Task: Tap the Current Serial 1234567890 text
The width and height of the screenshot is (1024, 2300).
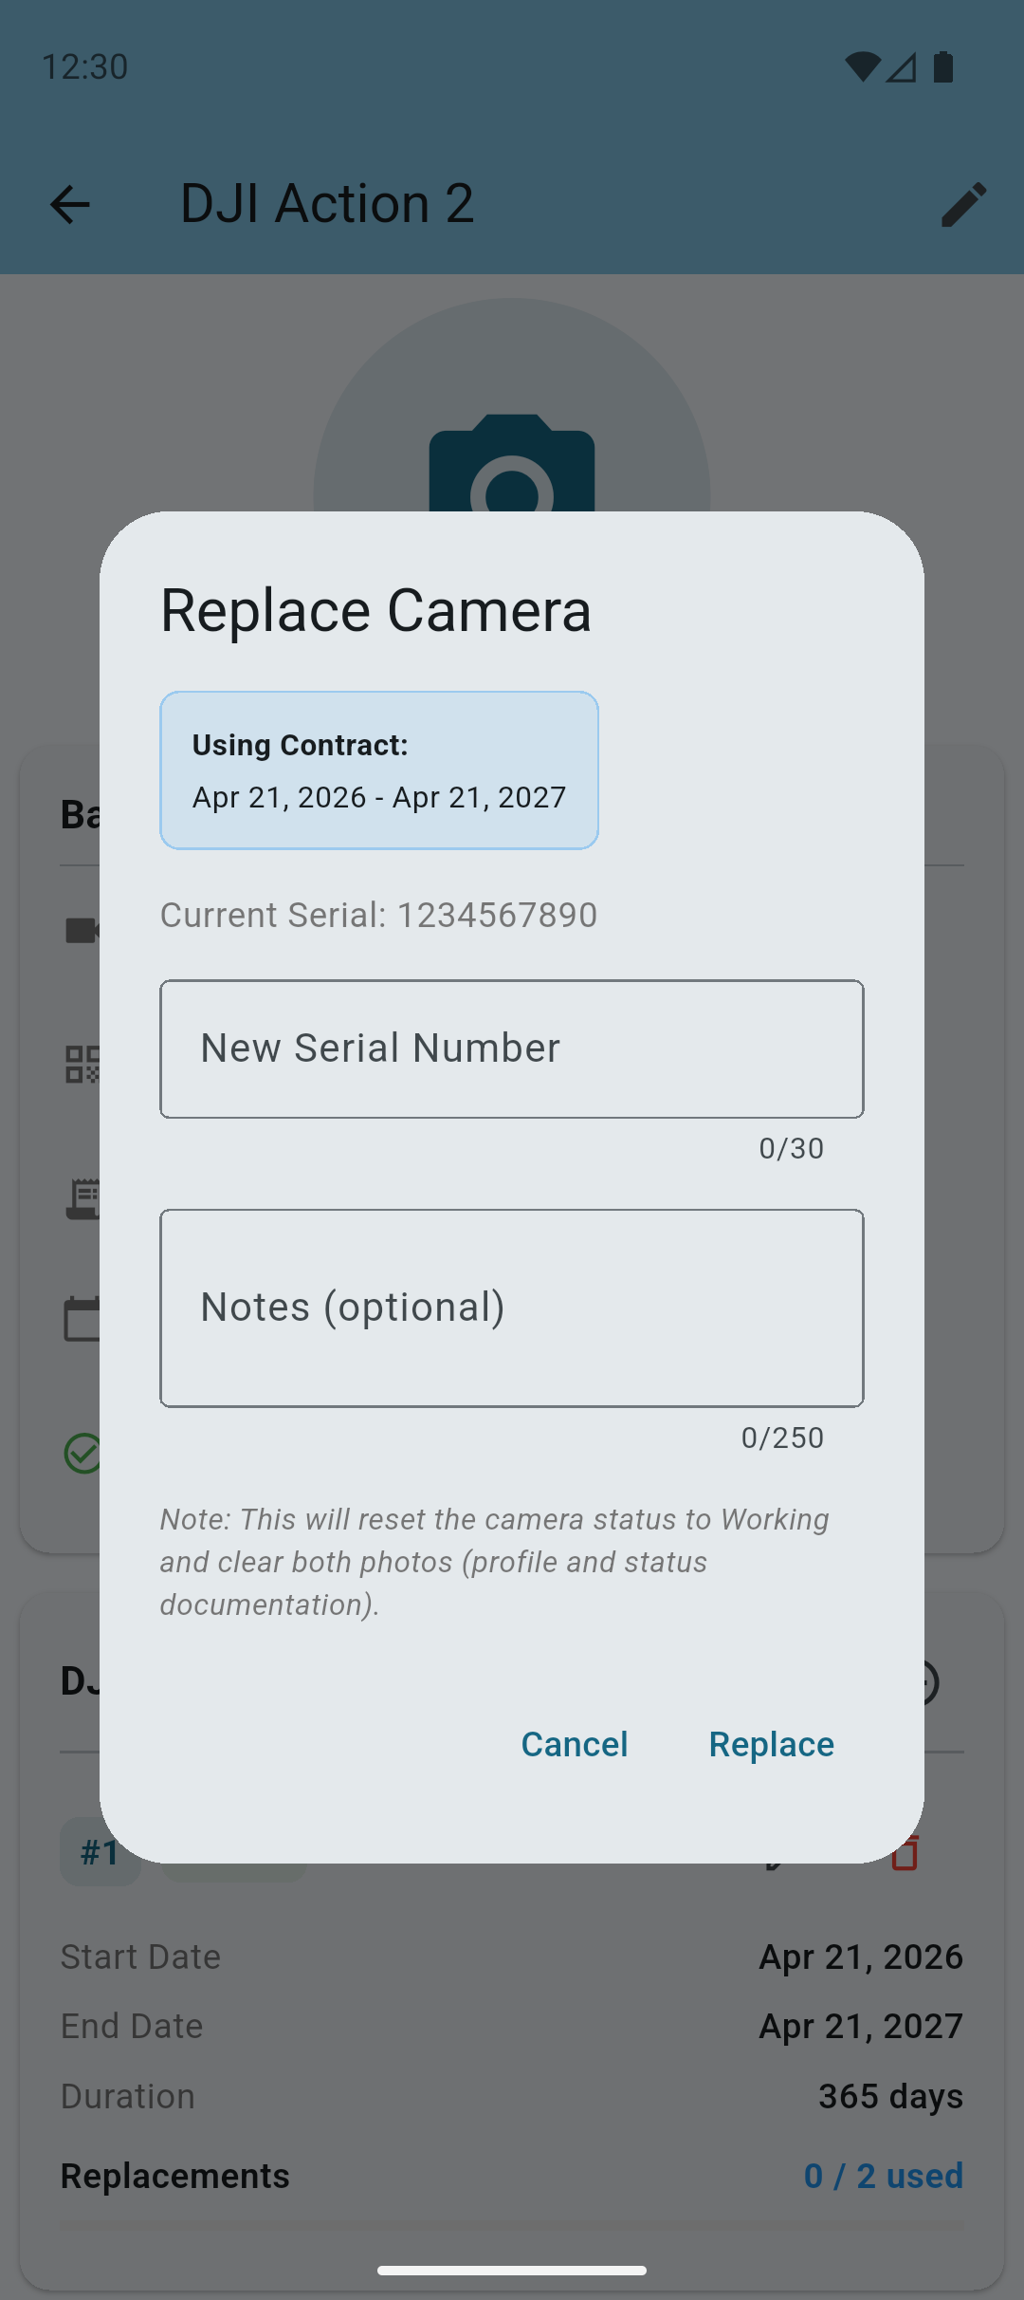Action: (x=378, y=915)
